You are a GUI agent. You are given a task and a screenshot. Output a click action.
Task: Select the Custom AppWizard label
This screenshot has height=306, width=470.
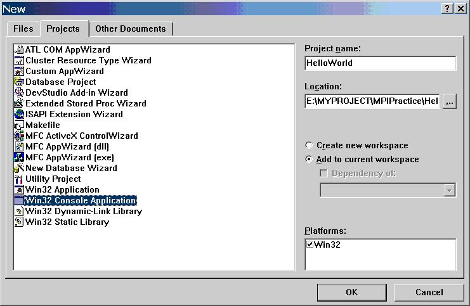pos(65,71)
